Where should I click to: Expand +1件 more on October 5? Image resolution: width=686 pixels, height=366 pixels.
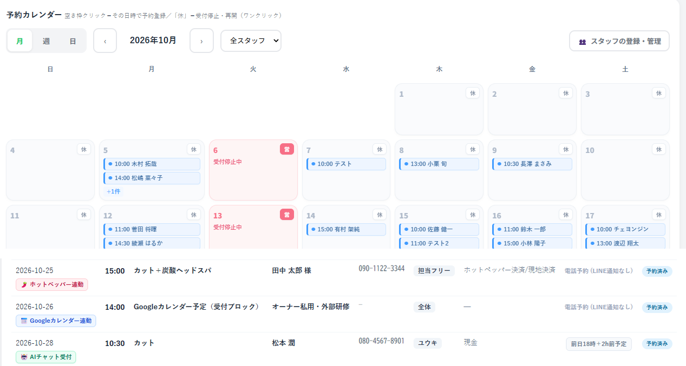click(x=114, y=191)
